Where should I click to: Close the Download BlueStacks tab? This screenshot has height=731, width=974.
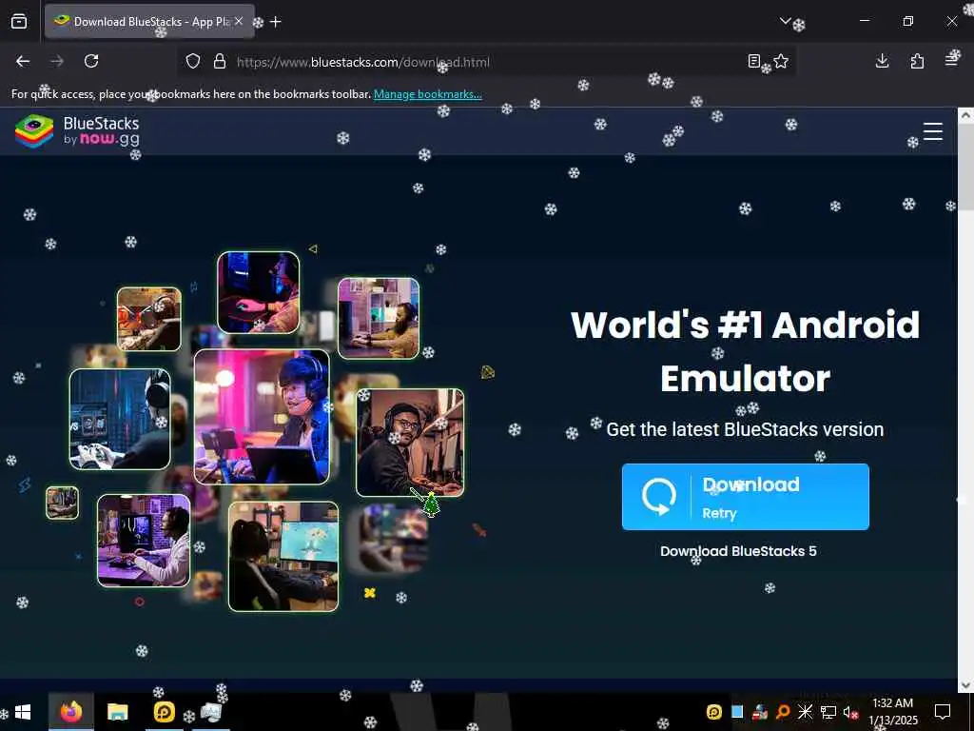click(x=239, y=21)
